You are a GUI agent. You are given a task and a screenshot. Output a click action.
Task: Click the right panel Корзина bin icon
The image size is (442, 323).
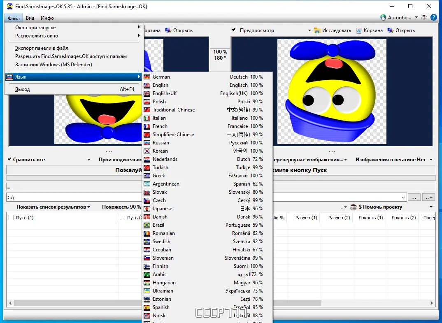[x=359, y=30]
